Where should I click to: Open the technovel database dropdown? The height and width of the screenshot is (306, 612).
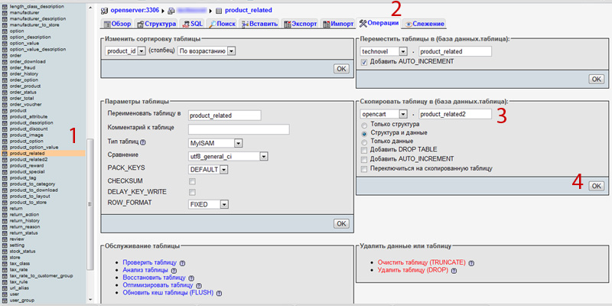tap(384, 51)
